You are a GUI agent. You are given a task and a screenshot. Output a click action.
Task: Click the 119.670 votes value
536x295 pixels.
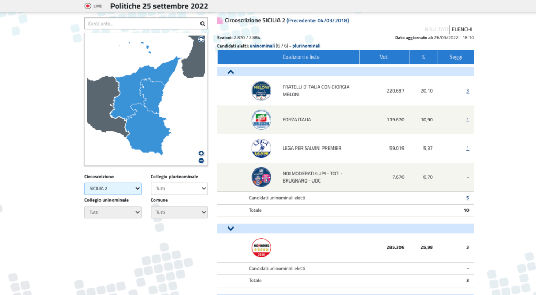coord(395,120)
